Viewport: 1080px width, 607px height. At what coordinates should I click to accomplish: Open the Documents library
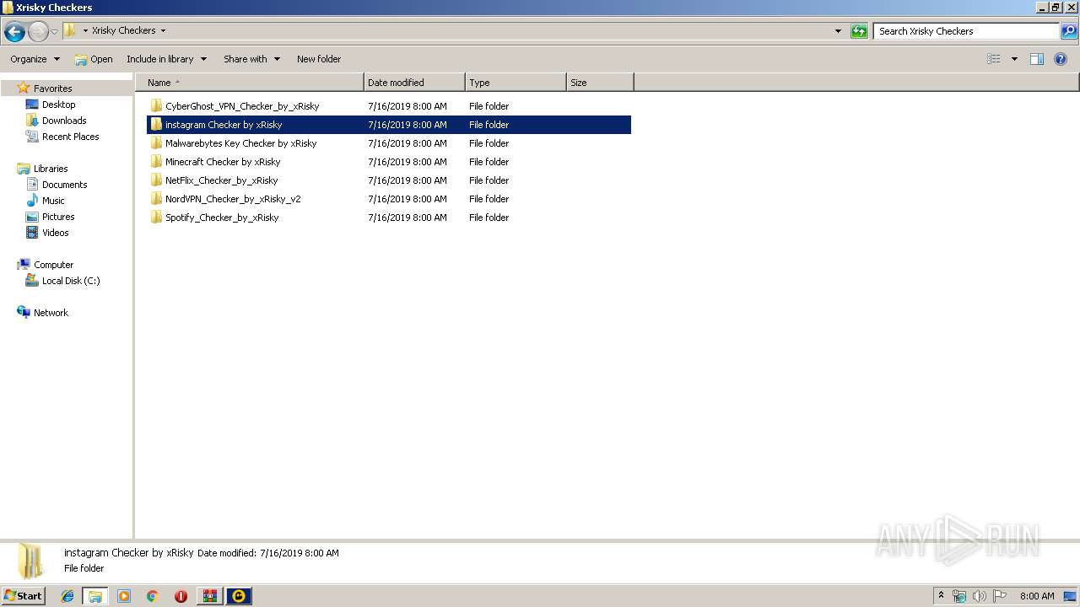(64, 185)
